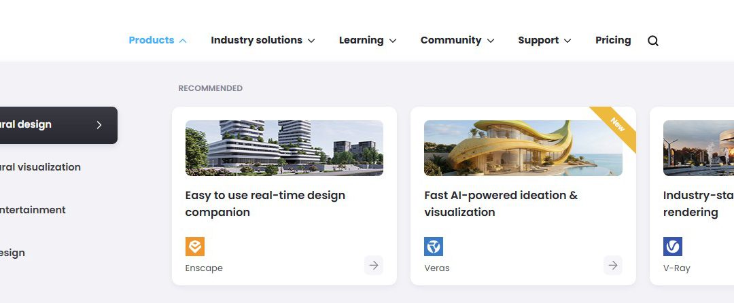The height and width of the screenshot is (303, 734).
Task: Go to the Pricing page
Action: (x=613, y=40)
